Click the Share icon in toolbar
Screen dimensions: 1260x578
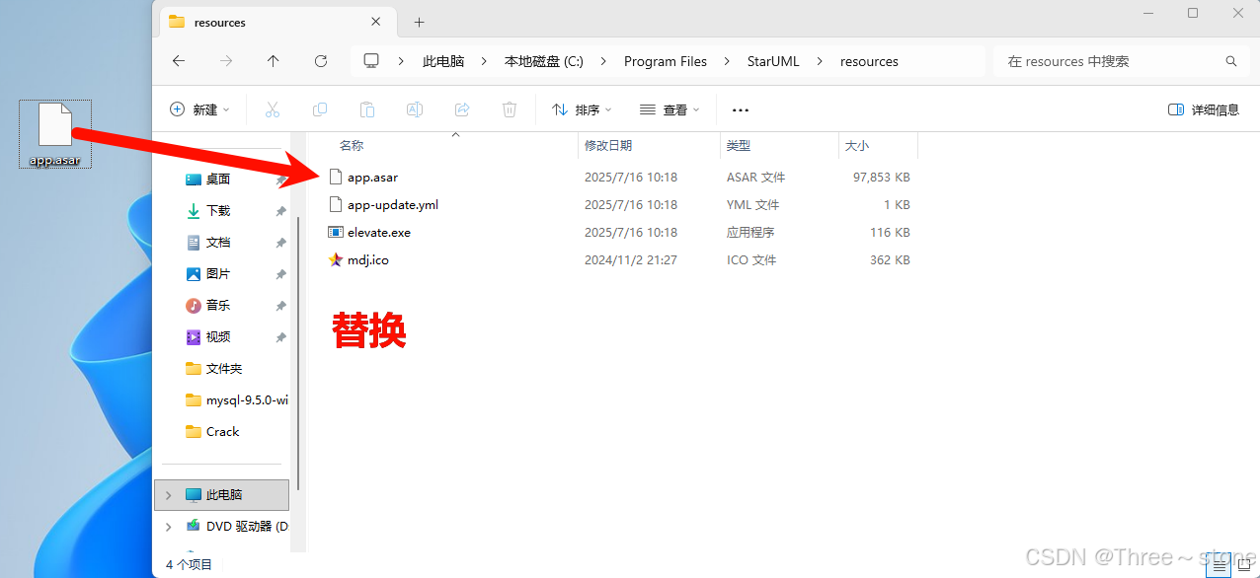462,109
